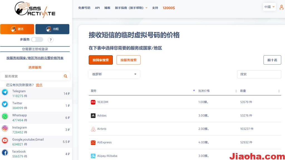Toggle the 多服务 multi-service switch
285x160 pixels.
[x=37, y=40]
